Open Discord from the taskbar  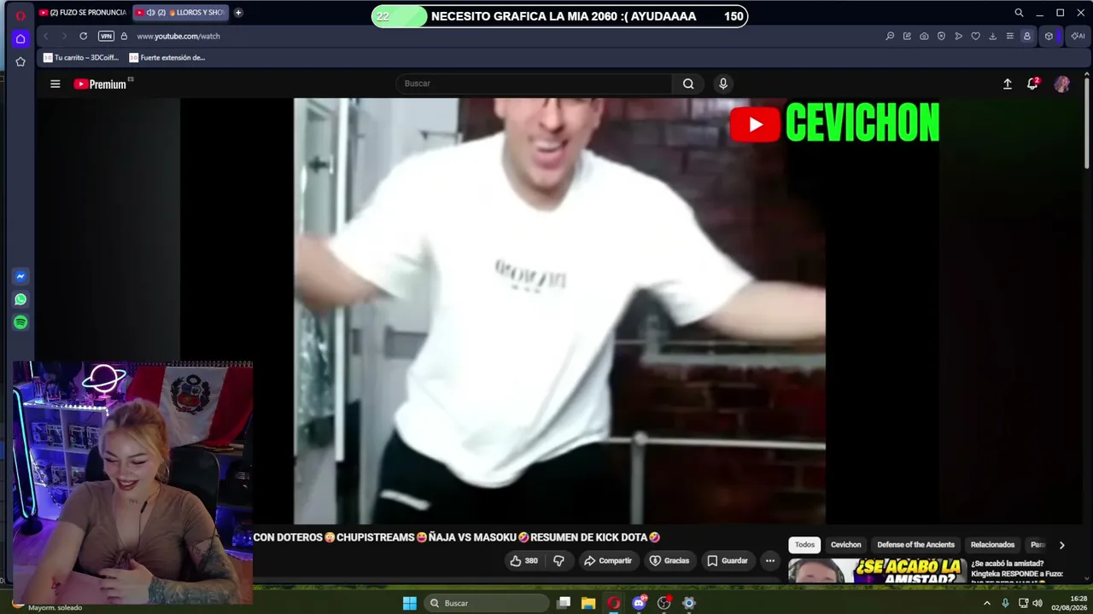click(639, 603)
